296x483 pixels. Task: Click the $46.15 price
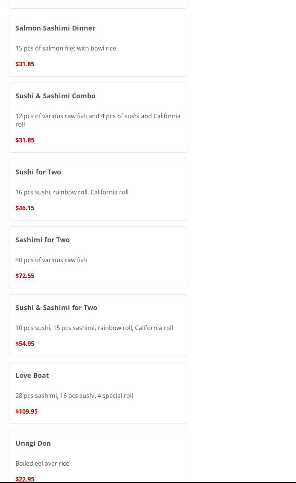25,208
